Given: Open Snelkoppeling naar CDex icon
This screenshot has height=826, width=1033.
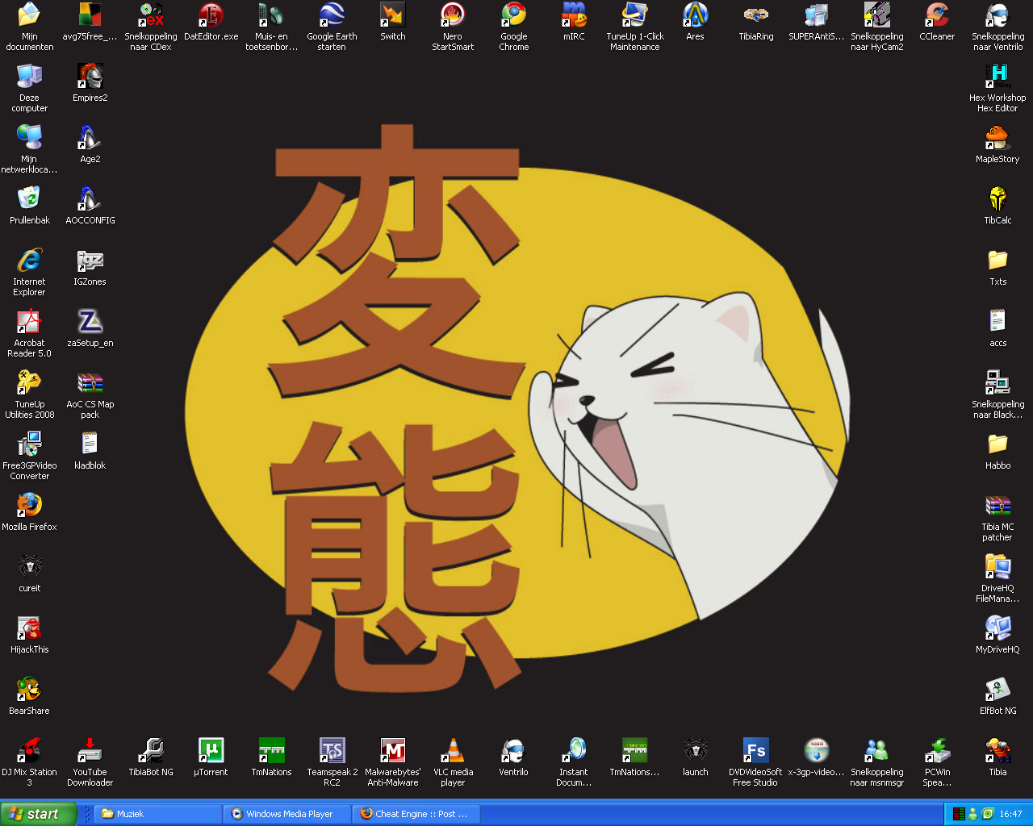Looking at the screenshot, I should [150, 15].
